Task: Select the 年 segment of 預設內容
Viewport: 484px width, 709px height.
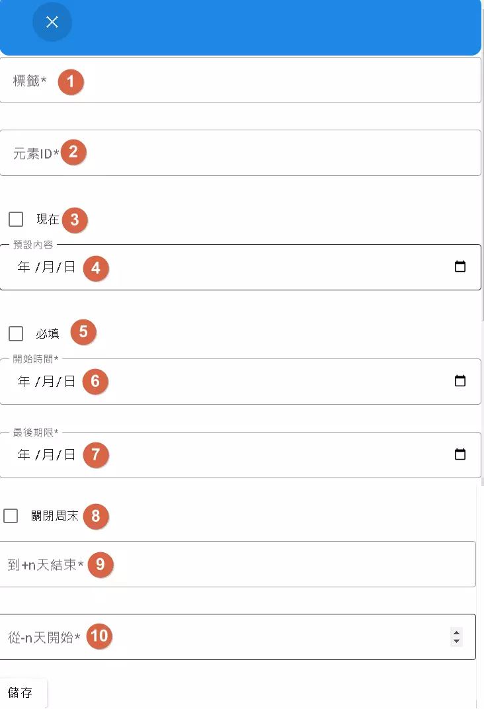Action: [24, 267]
